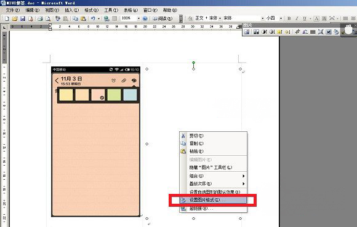
Task: Run the Spelling and Grammar check icon
Action: (x=58, y=18)
